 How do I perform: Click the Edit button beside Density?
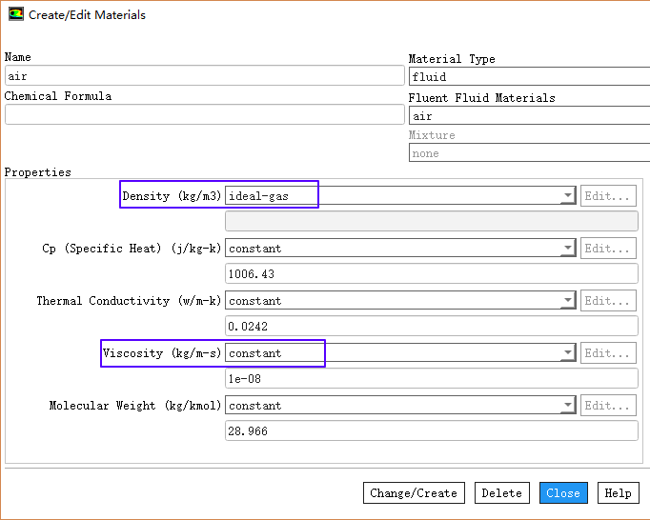608,196
